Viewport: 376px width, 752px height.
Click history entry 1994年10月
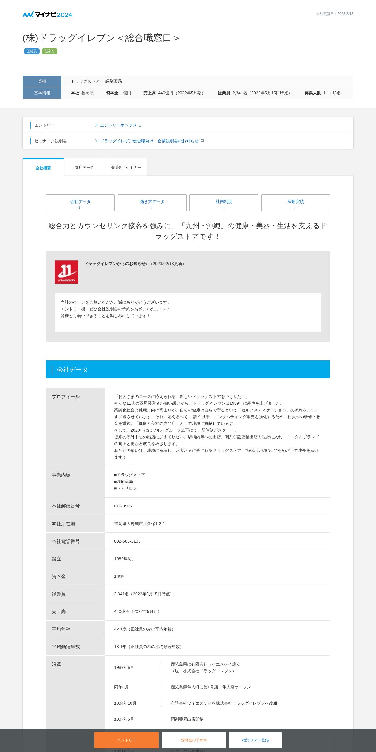125,703
